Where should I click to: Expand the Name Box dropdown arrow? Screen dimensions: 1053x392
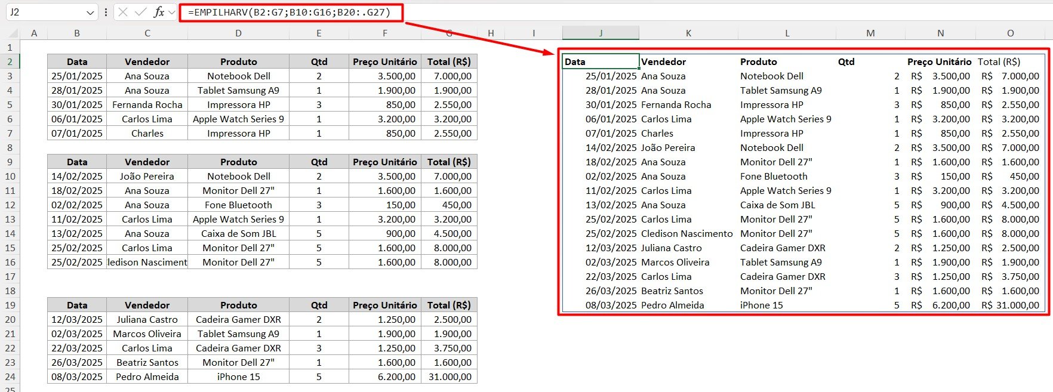coord(90,13)
